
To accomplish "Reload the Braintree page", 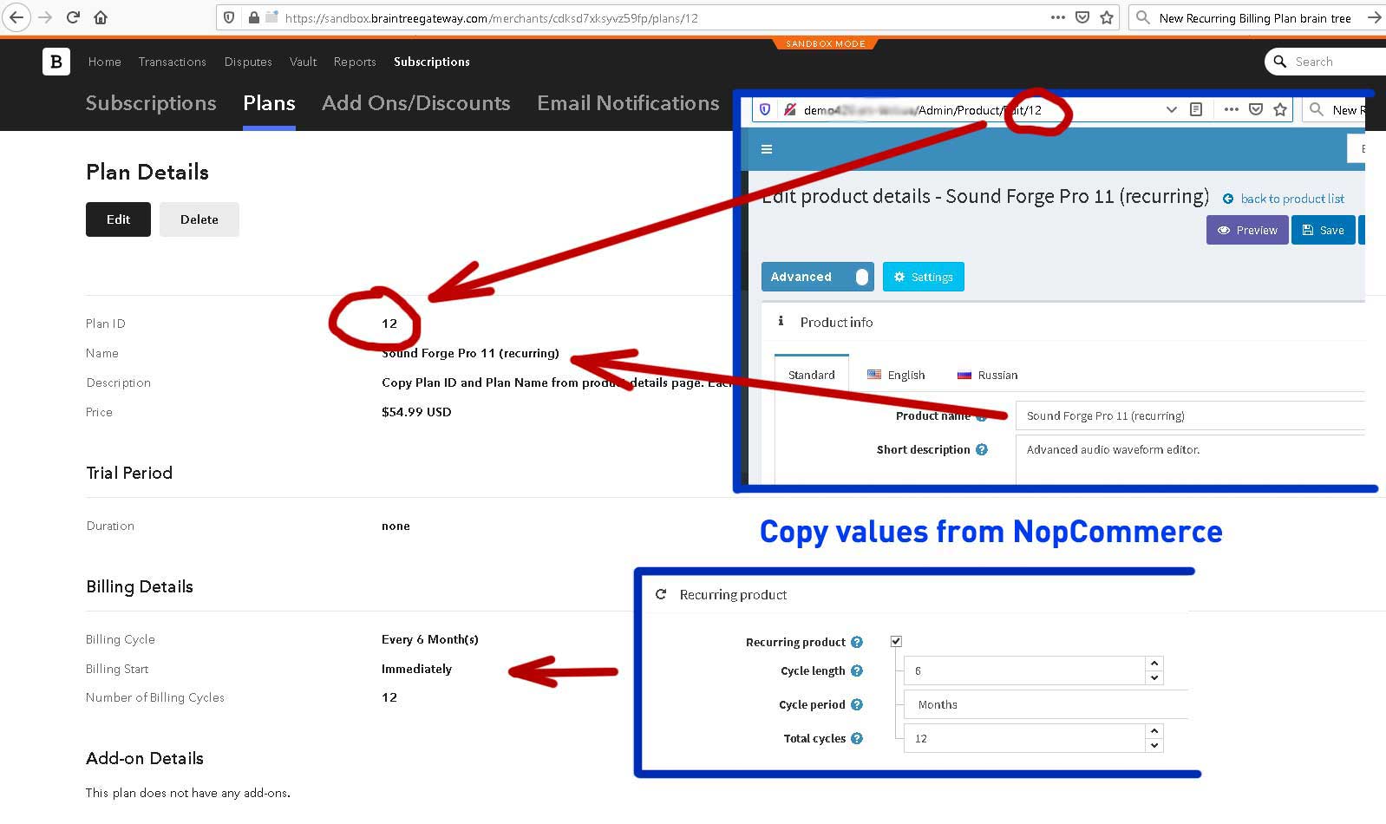I will [73, 17].
